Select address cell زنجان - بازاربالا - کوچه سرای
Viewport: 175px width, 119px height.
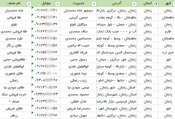[x=117, y=66]
